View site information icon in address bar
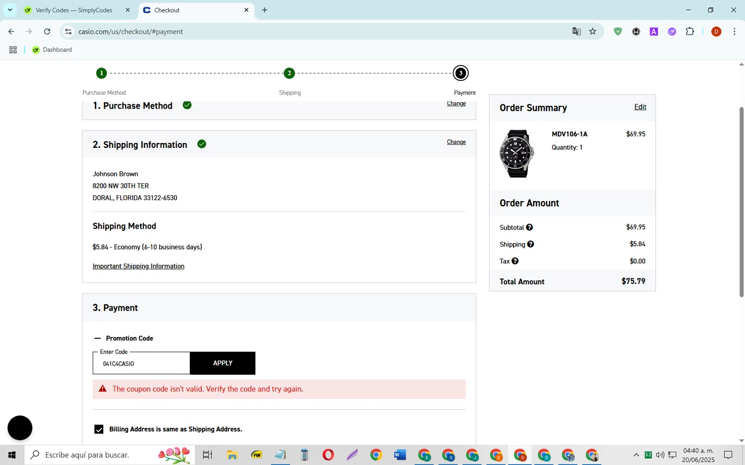 [x=69, y=31]
